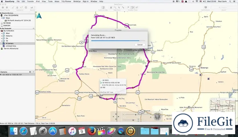Click the list view toggle beside the gear
This screenshot has height=137, width=238.
34,72
